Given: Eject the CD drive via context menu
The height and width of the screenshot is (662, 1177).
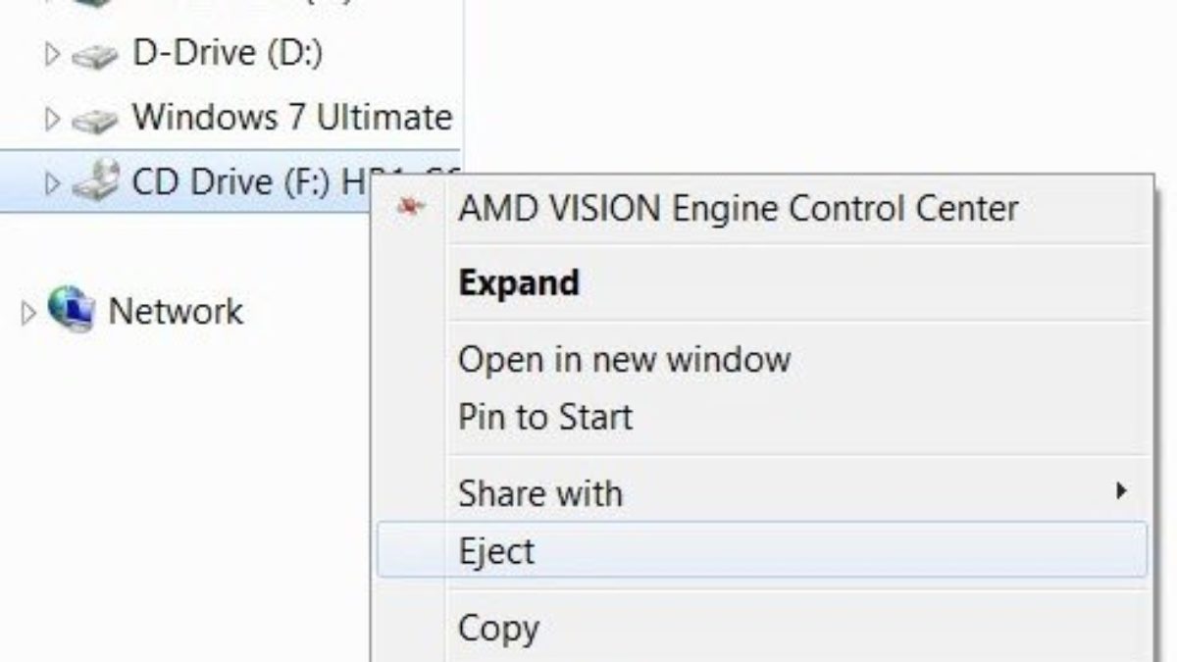Looking at the screenshot, I should (x=496, y=551).
